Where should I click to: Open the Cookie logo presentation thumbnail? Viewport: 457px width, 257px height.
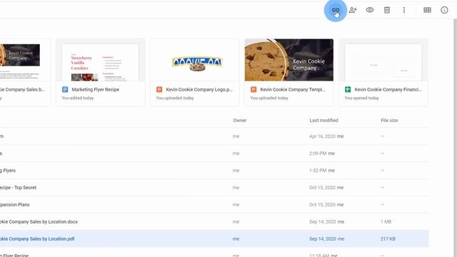click(x=195, y=60)
